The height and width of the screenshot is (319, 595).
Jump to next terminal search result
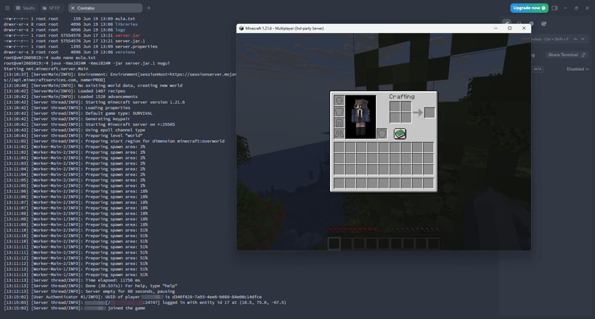583,39
